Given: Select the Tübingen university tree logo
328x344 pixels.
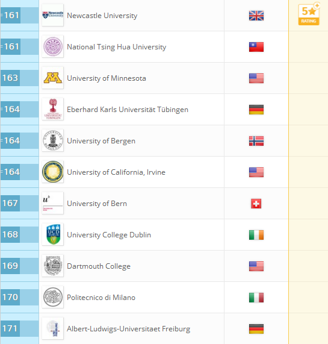Looking at the screenshot, I should pyautogui.click(x=52, y=109).
